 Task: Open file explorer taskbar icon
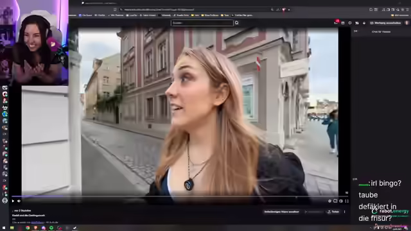(12, 228)
